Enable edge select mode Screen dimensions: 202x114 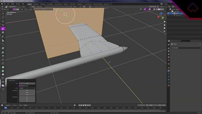tap(16, 9)
